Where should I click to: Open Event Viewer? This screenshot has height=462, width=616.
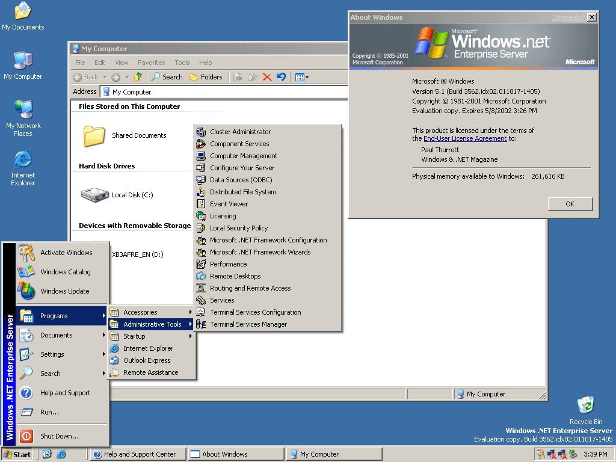tap(268, 204)
